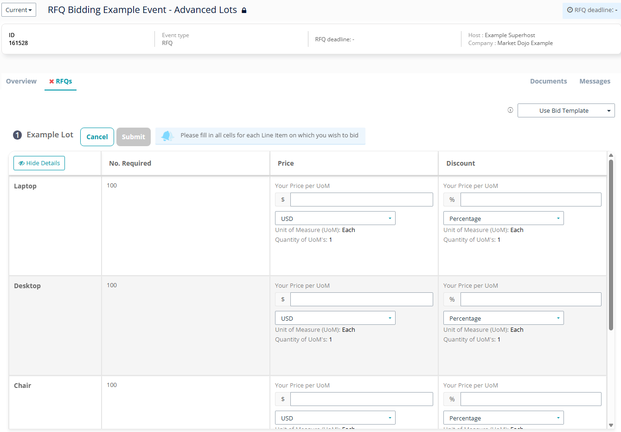Click the scroll down arrow of lot table
Viewport: 621px width, 432px height.
(x=611, y=425)
